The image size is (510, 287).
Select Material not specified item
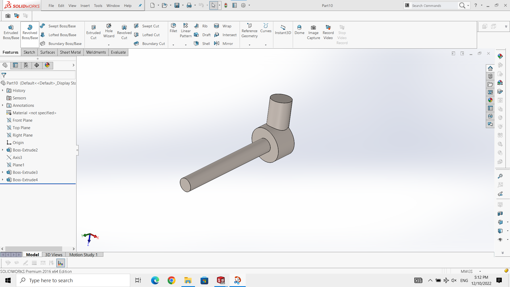tap(35, 113)
